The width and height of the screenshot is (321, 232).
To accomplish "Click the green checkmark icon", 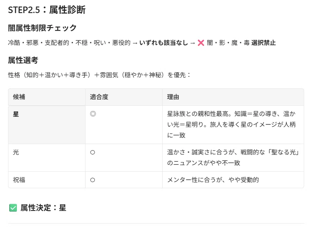I will (13, 208).
